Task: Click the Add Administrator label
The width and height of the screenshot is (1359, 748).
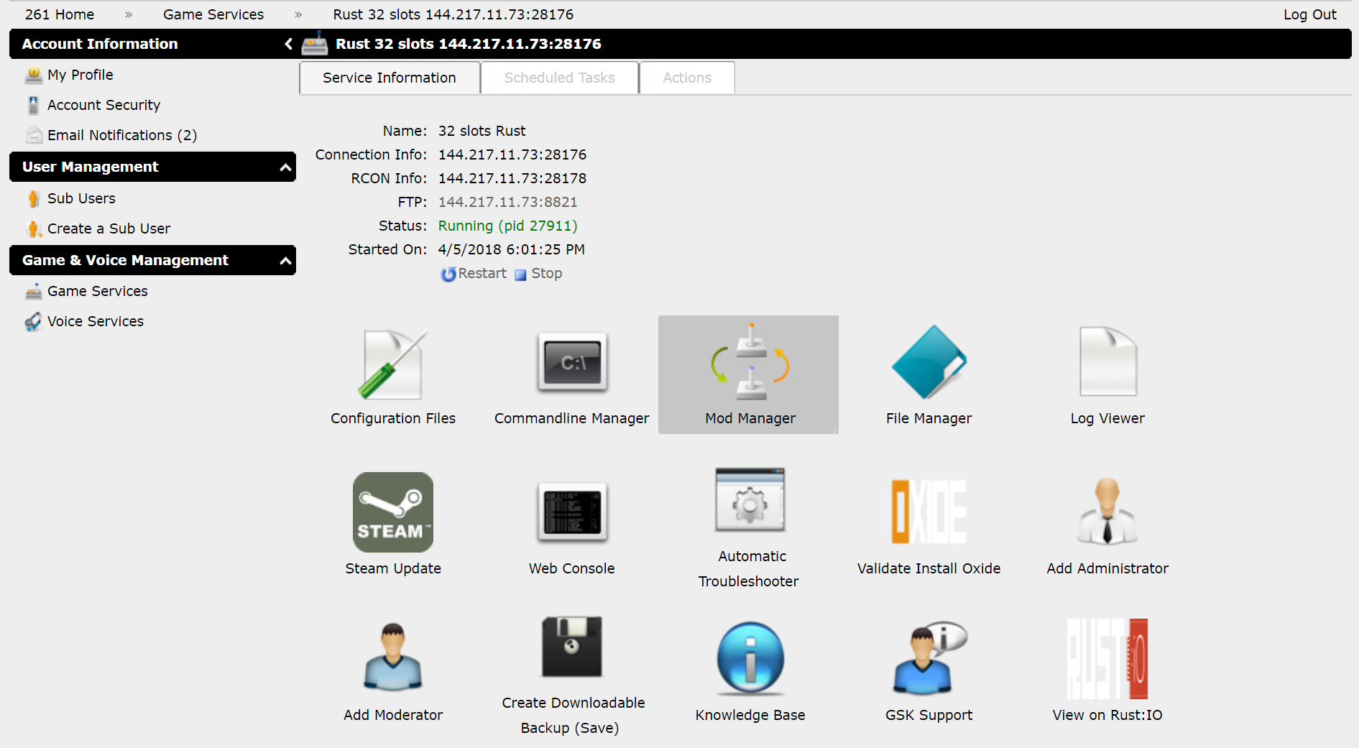Action: tap(1107, 568)
